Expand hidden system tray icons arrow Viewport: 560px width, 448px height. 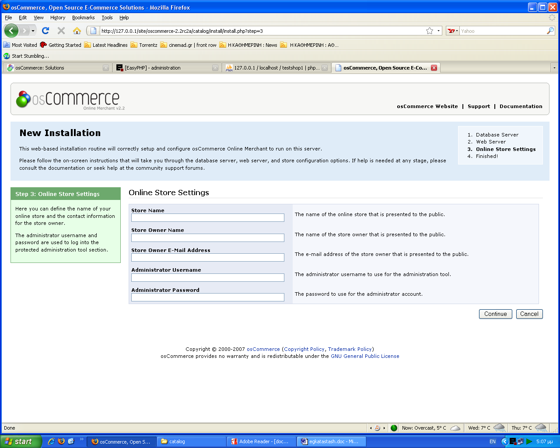pyautogui.click(x=504, y=441)
